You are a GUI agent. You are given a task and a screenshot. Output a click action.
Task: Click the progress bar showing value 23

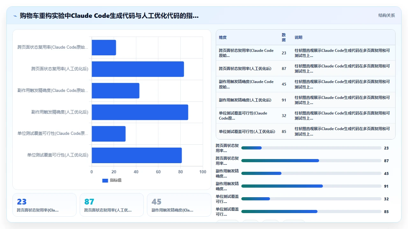[311, 148]
